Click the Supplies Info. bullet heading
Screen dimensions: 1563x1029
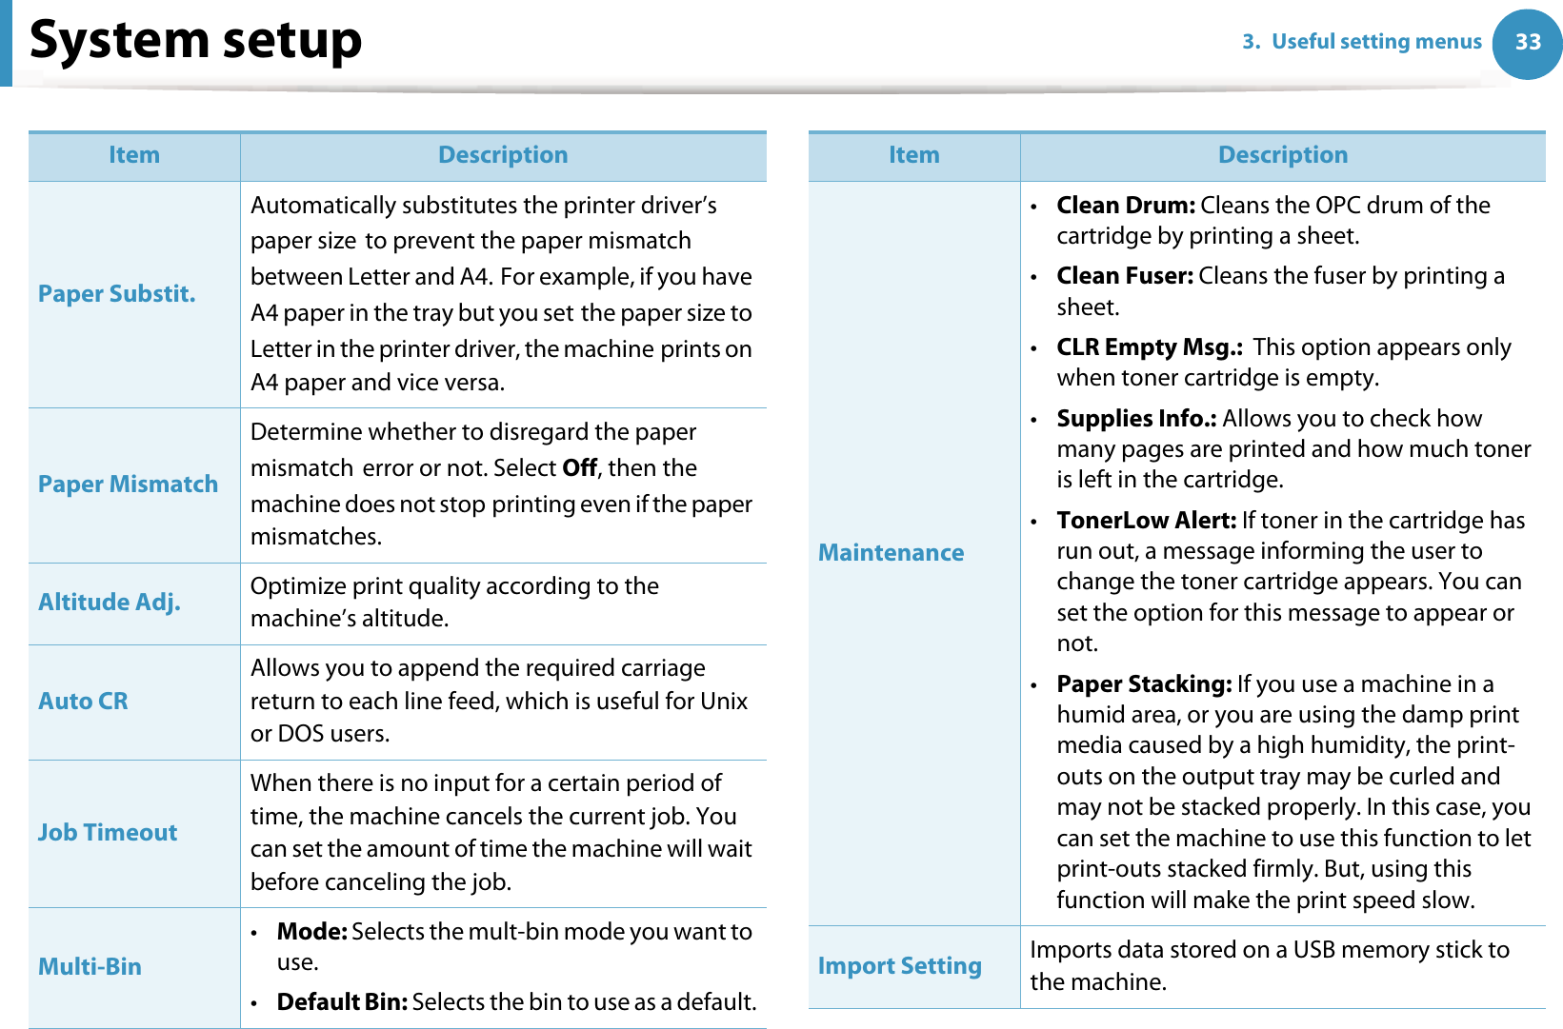tap(1136, 419)
